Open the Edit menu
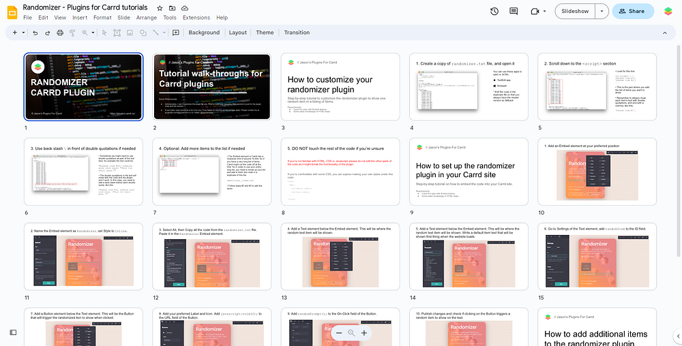Screen dimensions: 682x346 point(43,18)
